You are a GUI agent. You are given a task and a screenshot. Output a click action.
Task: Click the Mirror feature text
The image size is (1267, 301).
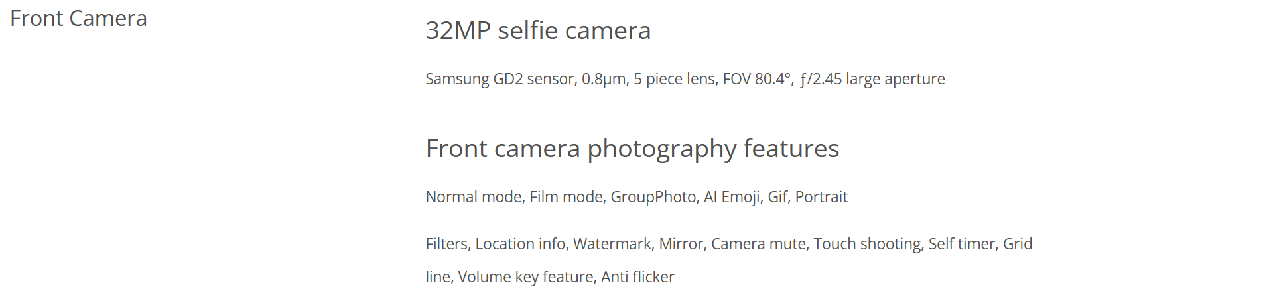[x=680, y=244]
